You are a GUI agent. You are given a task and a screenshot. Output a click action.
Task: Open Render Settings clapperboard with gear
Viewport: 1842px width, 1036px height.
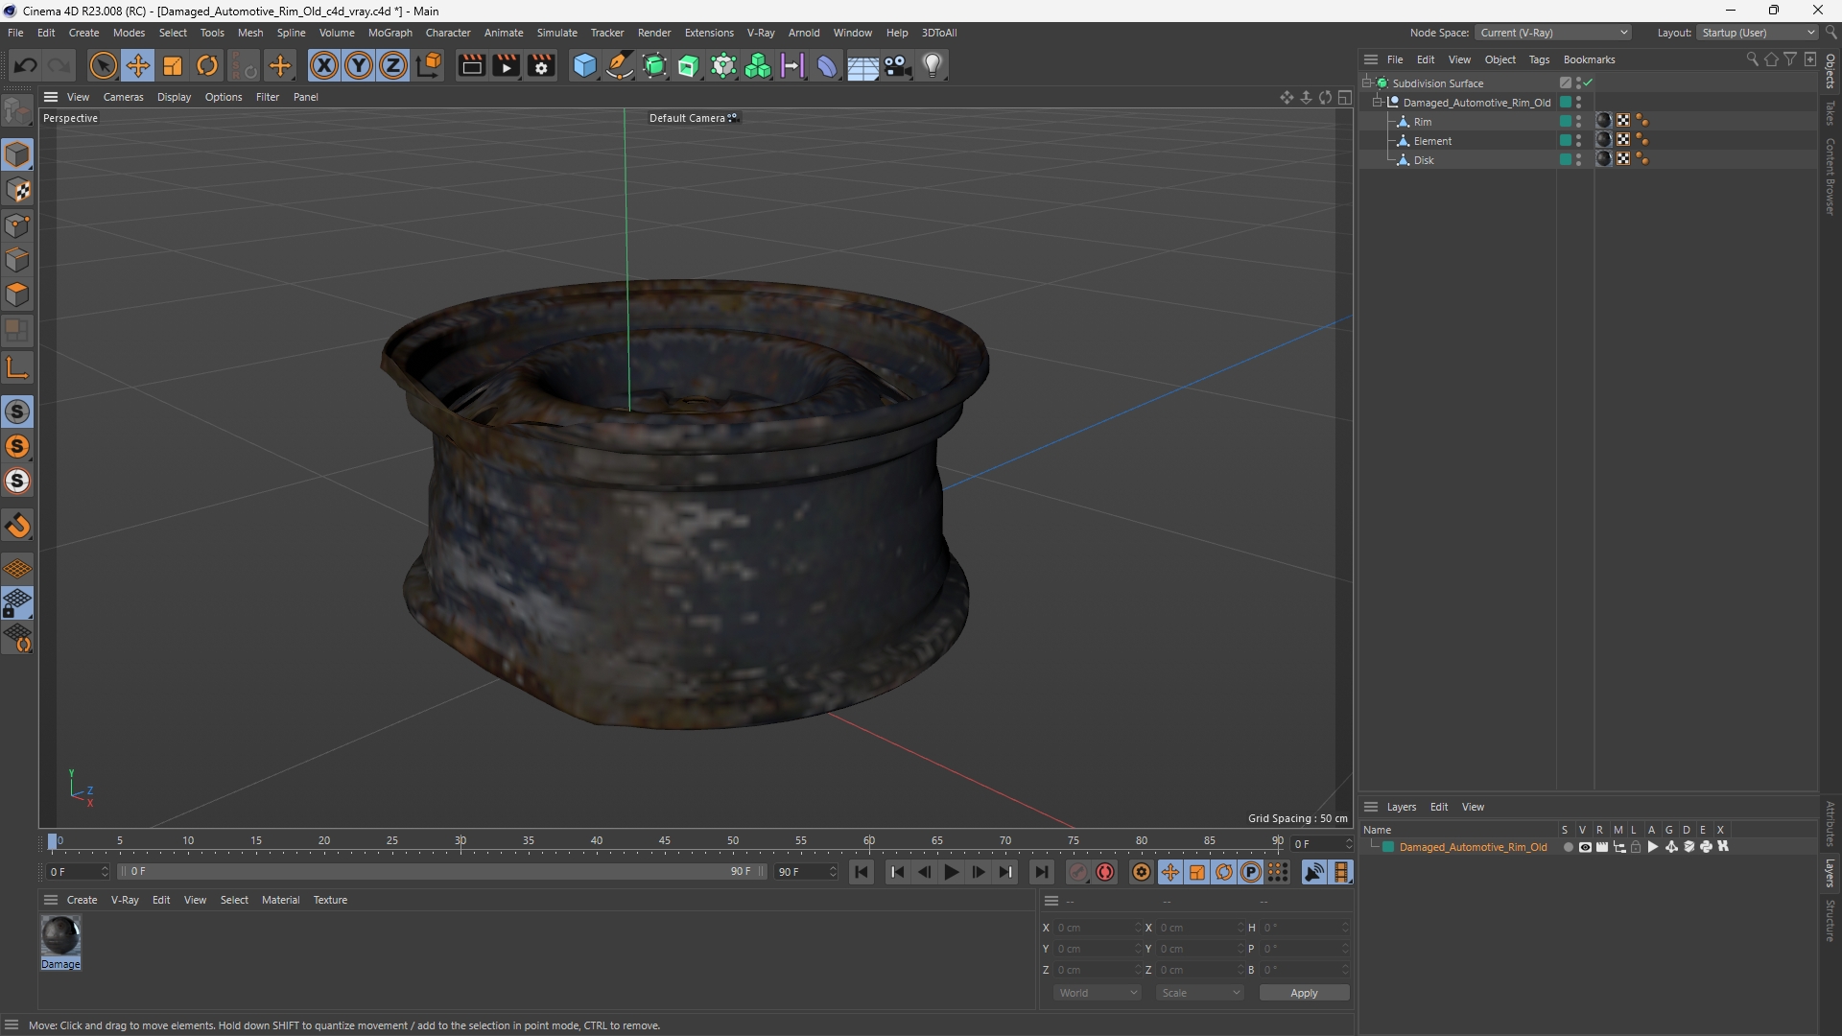pos(541,65)
